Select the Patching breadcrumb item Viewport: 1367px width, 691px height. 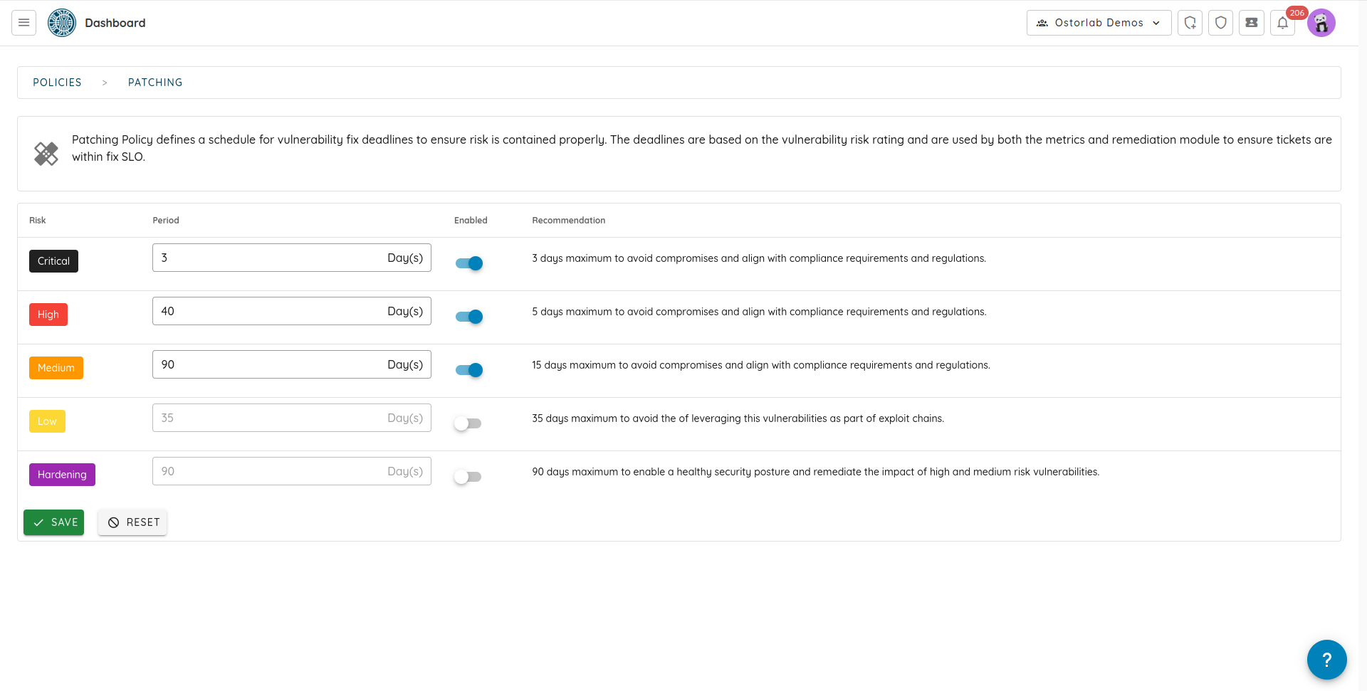(155, 83)
